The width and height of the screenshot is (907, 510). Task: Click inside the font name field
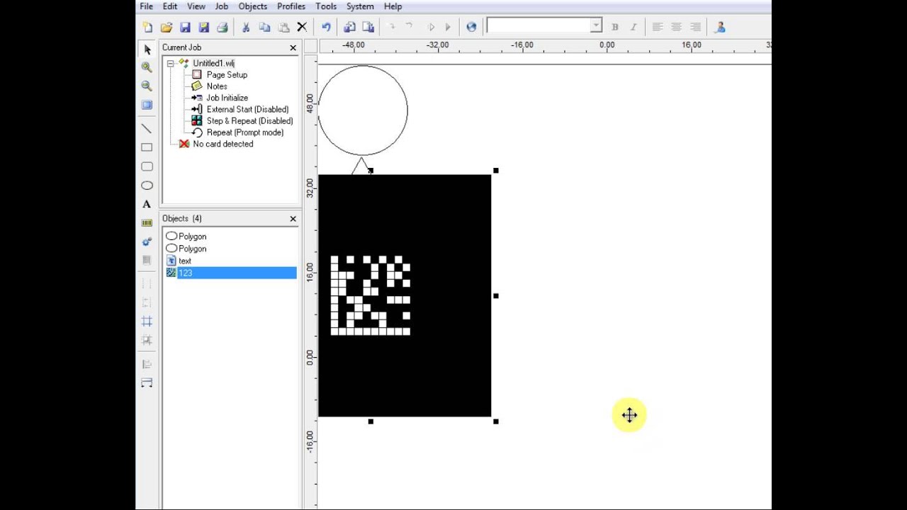click(x=539, y=26)
